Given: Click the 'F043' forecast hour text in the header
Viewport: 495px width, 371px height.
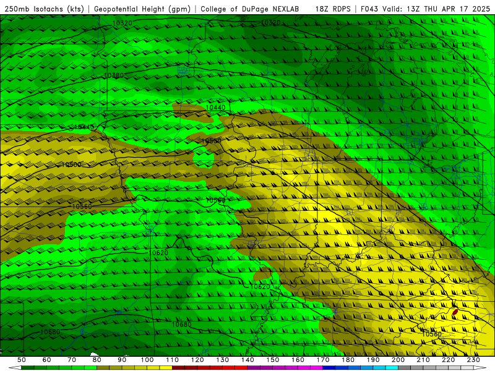Looking at the screenshot, I should [x=369, y=9].
